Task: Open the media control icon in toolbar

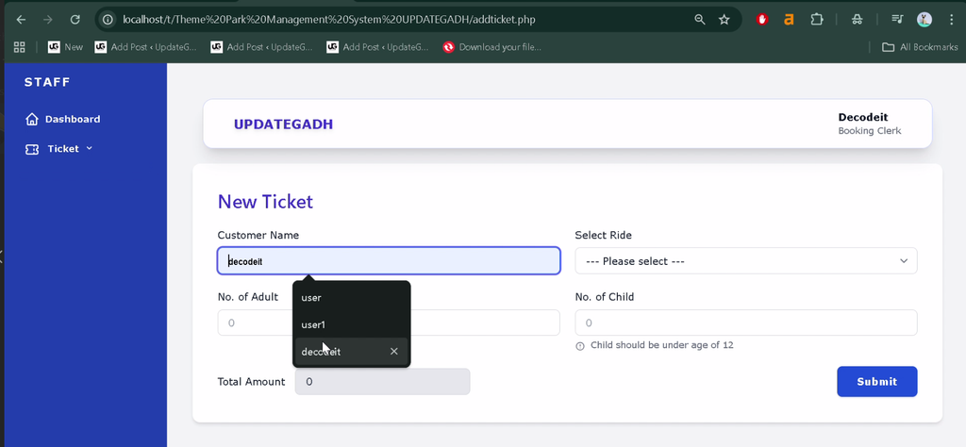Action: coord(897,20)
